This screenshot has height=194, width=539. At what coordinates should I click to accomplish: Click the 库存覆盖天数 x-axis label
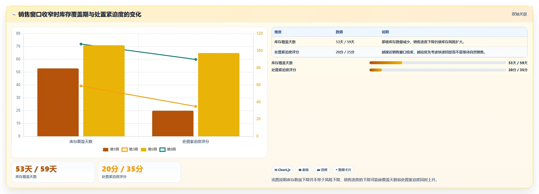click(81, 141)
